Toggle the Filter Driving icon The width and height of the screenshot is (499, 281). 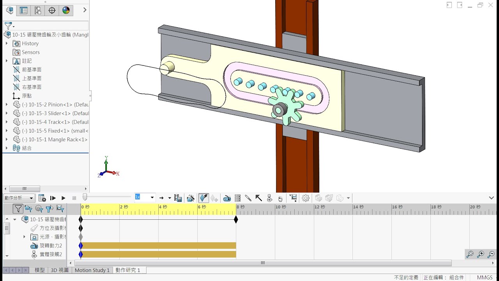tap(39, 209)
